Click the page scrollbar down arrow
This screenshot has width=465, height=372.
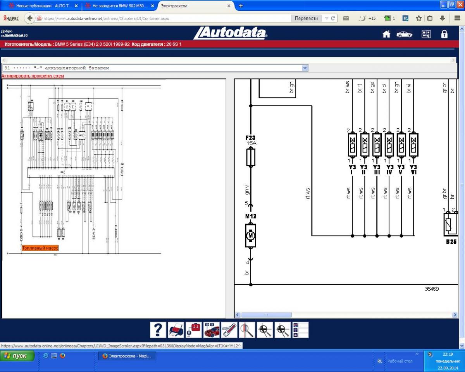[462, 345]
